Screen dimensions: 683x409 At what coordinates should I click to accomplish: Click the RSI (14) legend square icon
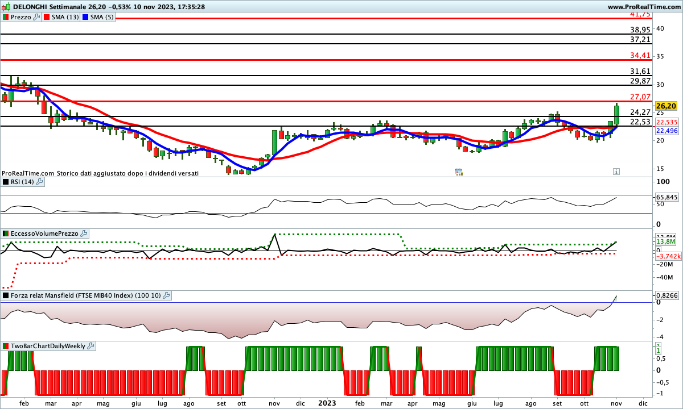click(6, 182)
